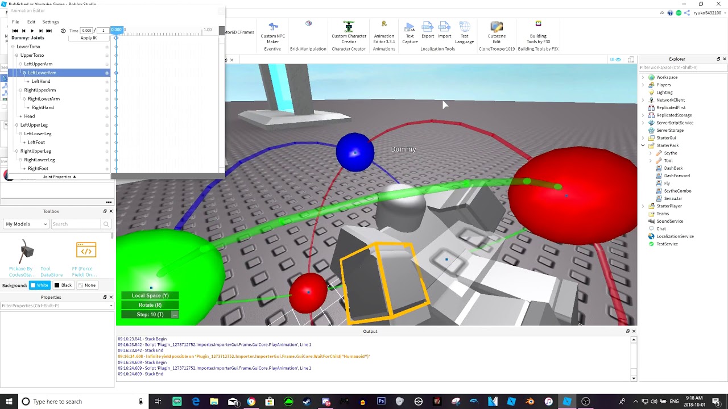Step to next keyframe in editor
This screenshot has height=409, width=728.
point(40,31)
